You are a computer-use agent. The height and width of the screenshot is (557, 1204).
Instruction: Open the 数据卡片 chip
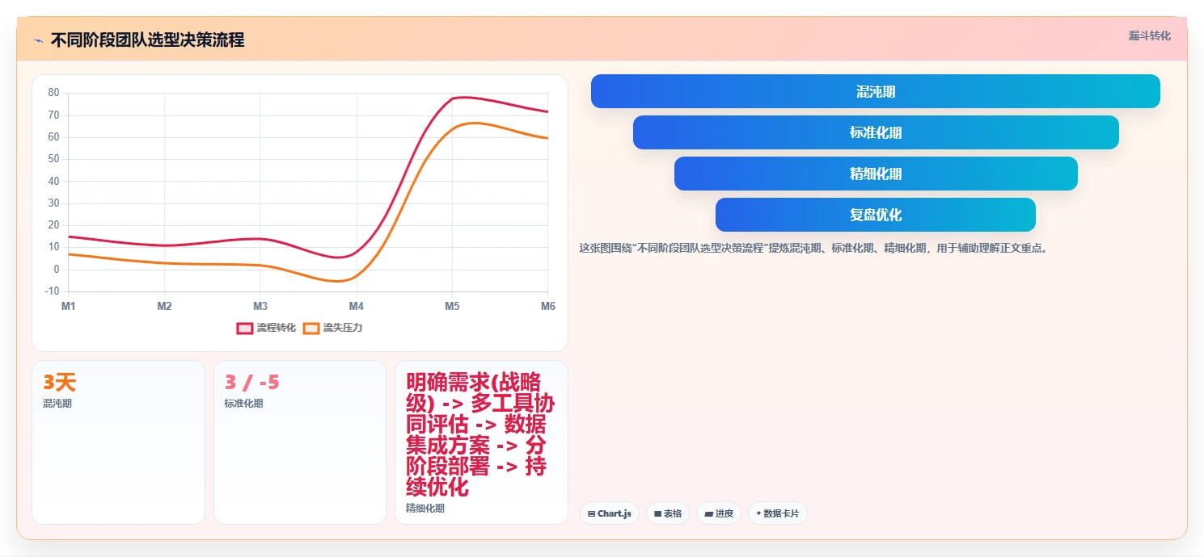tap(778, 513)
